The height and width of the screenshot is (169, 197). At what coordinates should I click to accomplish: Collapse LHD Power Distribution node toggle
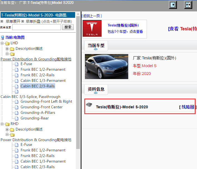click(7, 54)
